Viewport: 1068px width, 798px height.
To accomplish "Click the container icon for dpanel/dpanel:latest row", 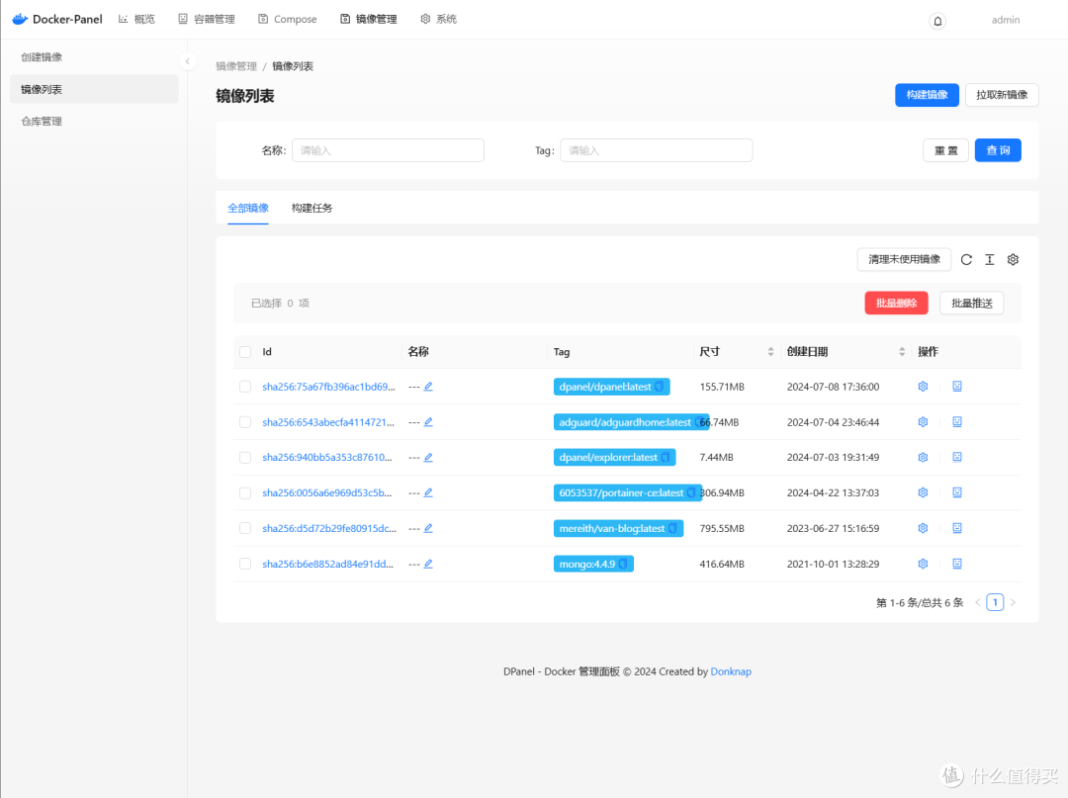I will coord(956,386).
